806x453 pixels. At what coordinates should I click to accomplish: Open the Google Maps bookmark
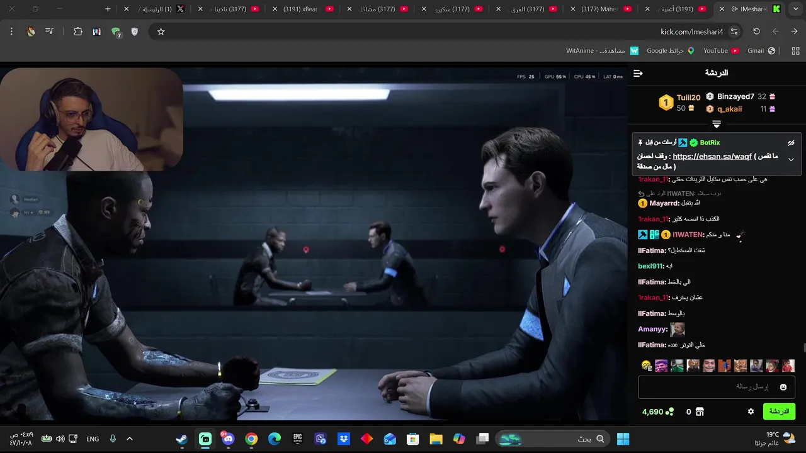(670, 50)
